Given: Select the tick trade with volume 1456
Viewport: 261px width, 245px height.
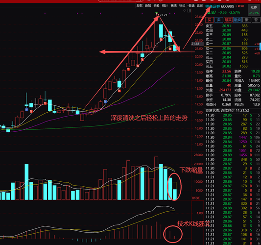Looking at the screenshot, I should 243,155.
